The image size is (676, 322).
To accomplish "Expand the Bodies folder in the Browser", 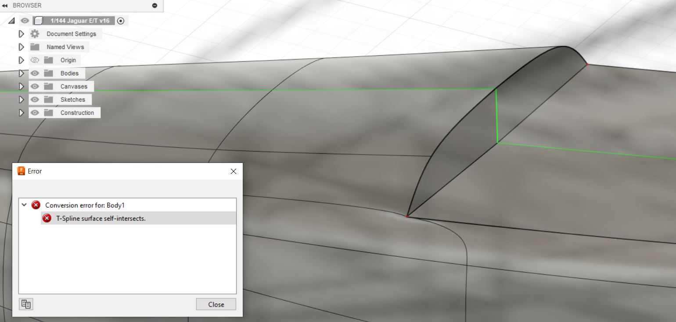I will (21, 73).
